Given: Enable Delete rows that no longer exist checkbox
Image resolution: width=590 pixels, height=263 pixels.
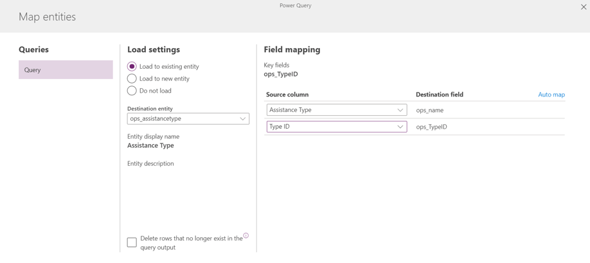Looking at the screenshot, I should click(x=132, y=242).
